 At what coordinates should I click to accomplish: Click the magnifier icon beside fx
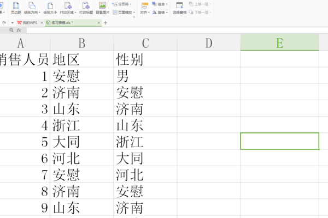11,31
